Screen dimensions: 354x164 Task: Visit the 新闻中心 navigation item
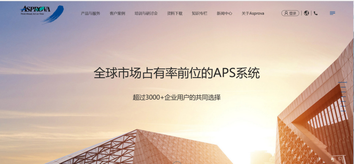point(224,13)
